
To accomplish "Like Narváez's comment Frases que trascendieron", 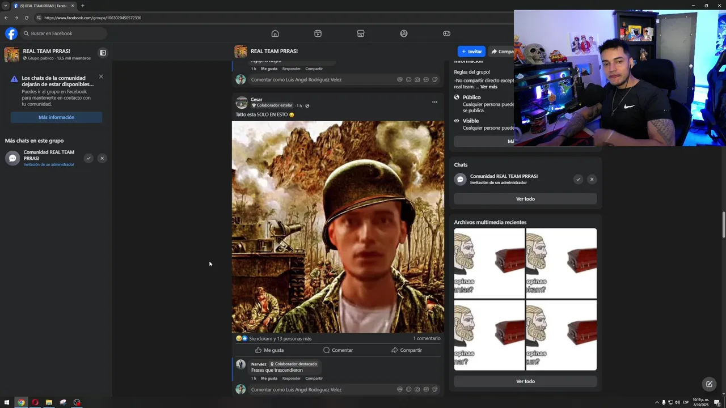I will (x=269, y=379).
